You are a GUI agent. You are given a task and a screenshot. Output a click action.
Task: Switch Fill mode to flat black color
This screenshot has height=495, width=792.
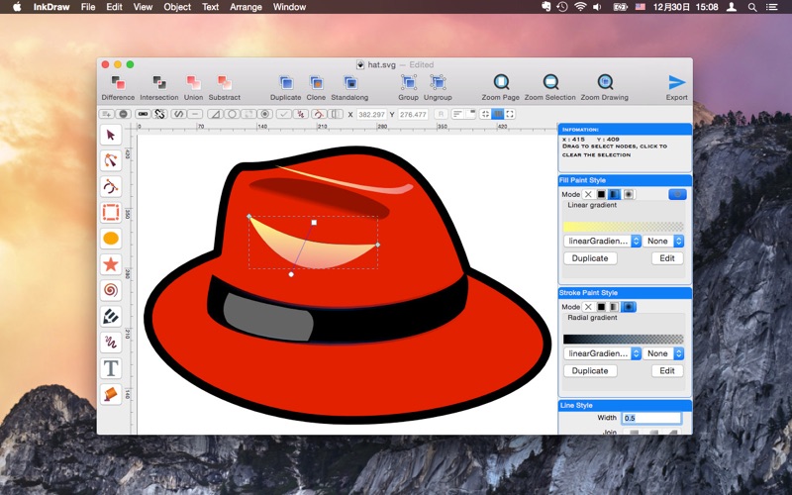[x=601, y=194]
